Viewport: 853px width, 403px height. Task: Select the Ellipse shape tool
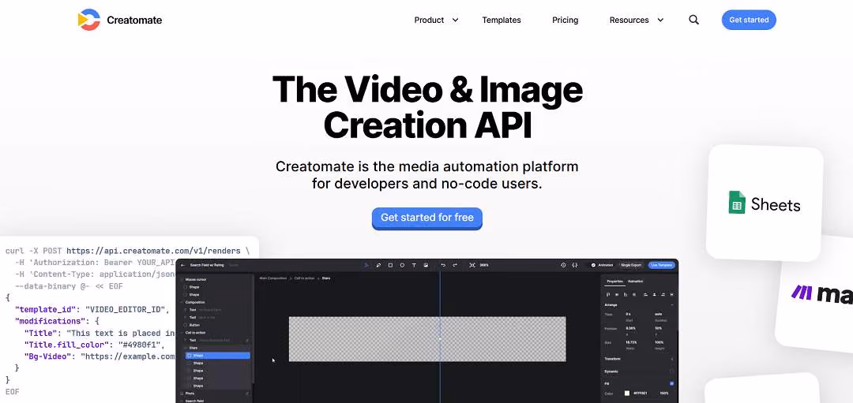pyautogui.click(x=402, y=265)
